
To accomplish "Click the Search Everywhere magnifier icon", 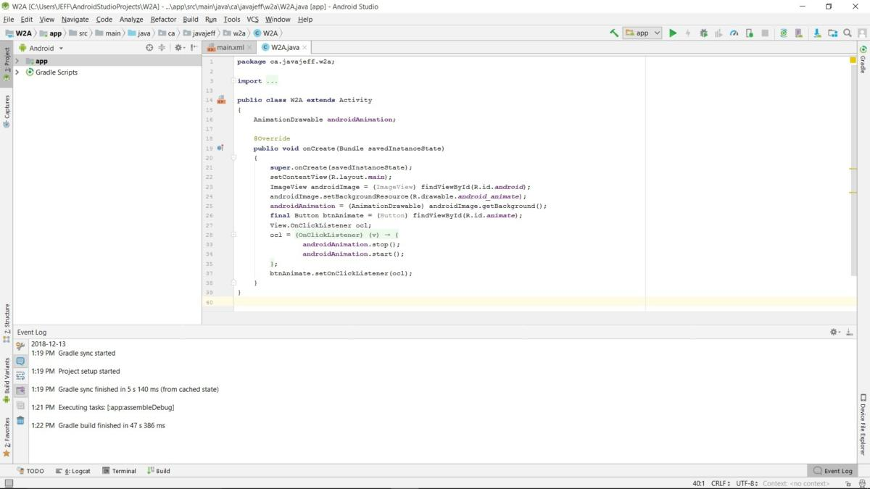I will pyautogui.click(x=847, y=33).
